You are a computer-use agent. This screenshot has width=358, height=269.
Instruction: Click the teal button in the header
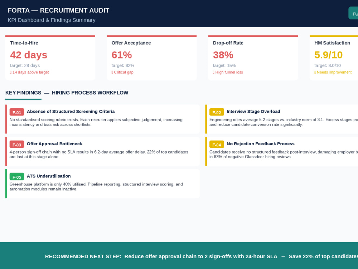(353, 13)
